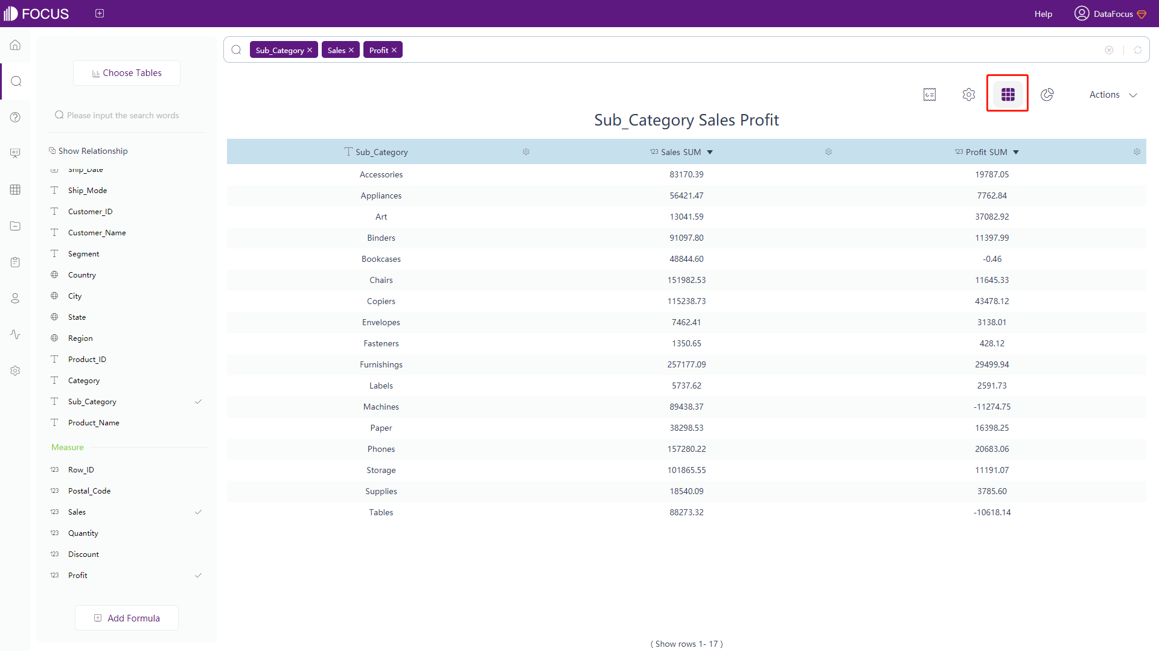Select the City column
Viewport: 1159px width, 651px height.
pos(75,296)
